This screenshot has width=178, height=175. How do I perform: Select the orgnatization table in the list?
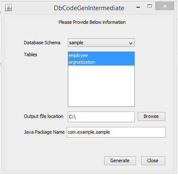[101, 62]
